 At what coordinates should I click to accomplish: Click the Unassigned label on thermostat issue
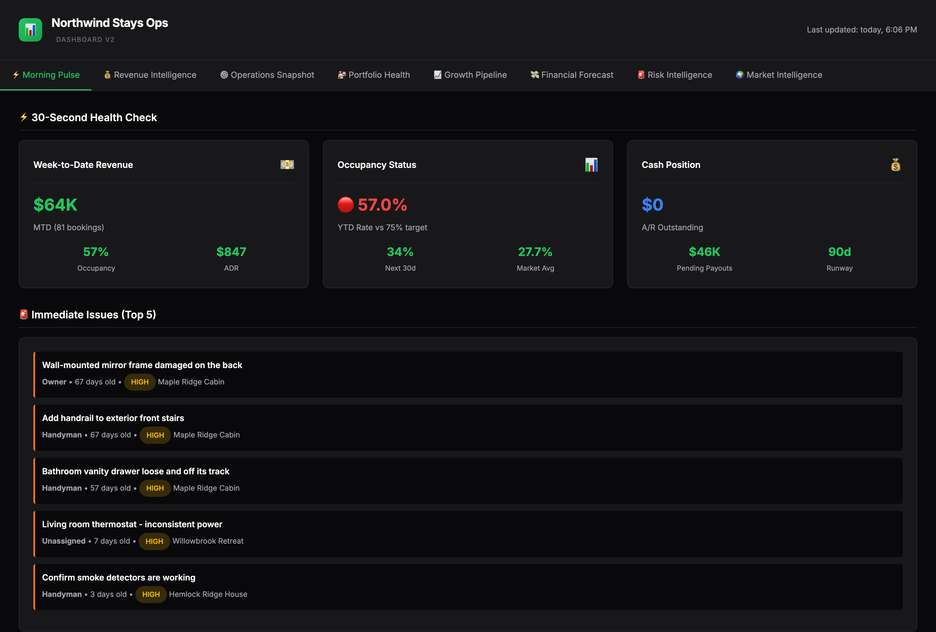64,541
